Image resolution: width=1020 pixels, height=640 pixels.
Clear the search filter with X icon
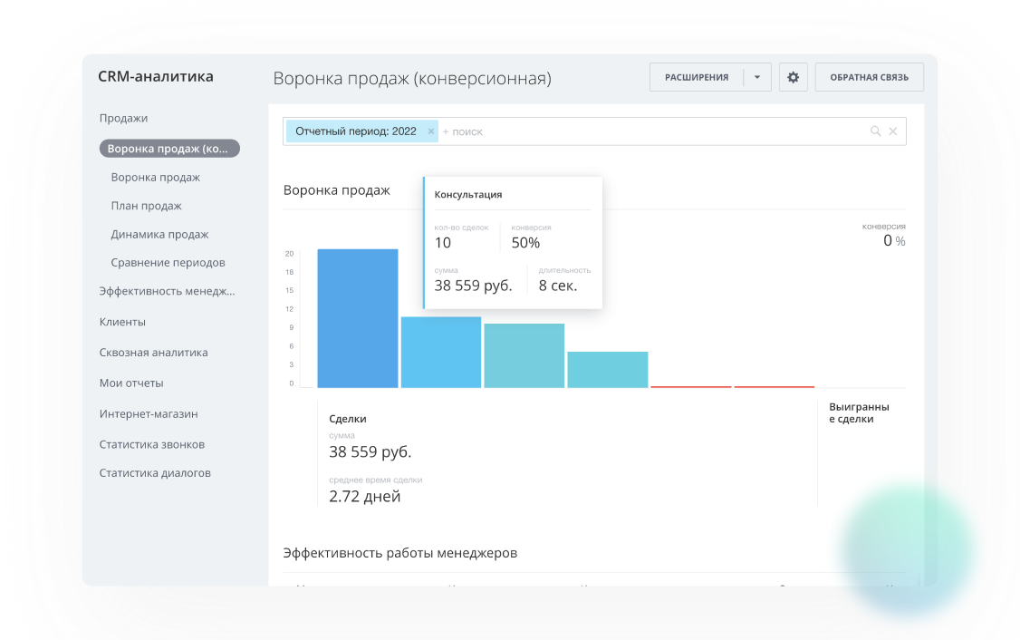click(893, 131)
